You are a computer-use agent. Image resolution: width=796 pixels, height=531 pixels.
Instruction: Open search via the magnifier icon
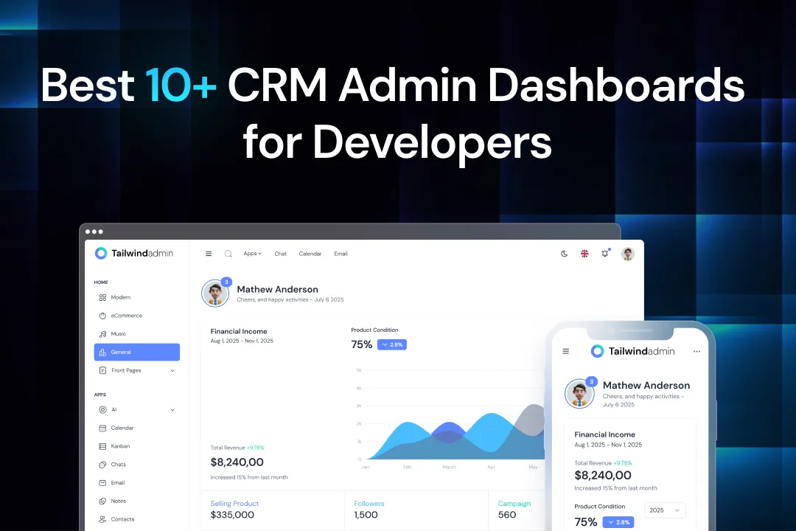pyautogui.click(x=228, y=254)
